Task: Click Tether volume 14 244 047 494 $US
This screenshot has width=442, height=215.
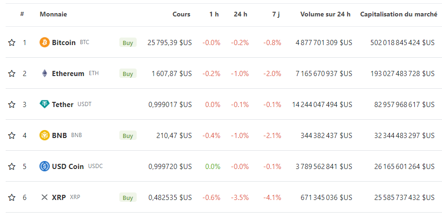Action: pyautogui.click(x=322, y=105)
